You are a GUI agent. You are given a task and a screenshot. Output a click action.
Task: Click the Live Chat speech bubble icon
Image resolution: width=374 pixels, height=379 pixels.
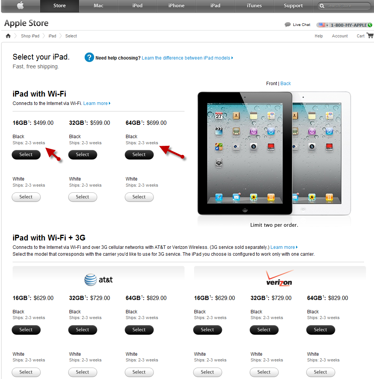[288, 25]
